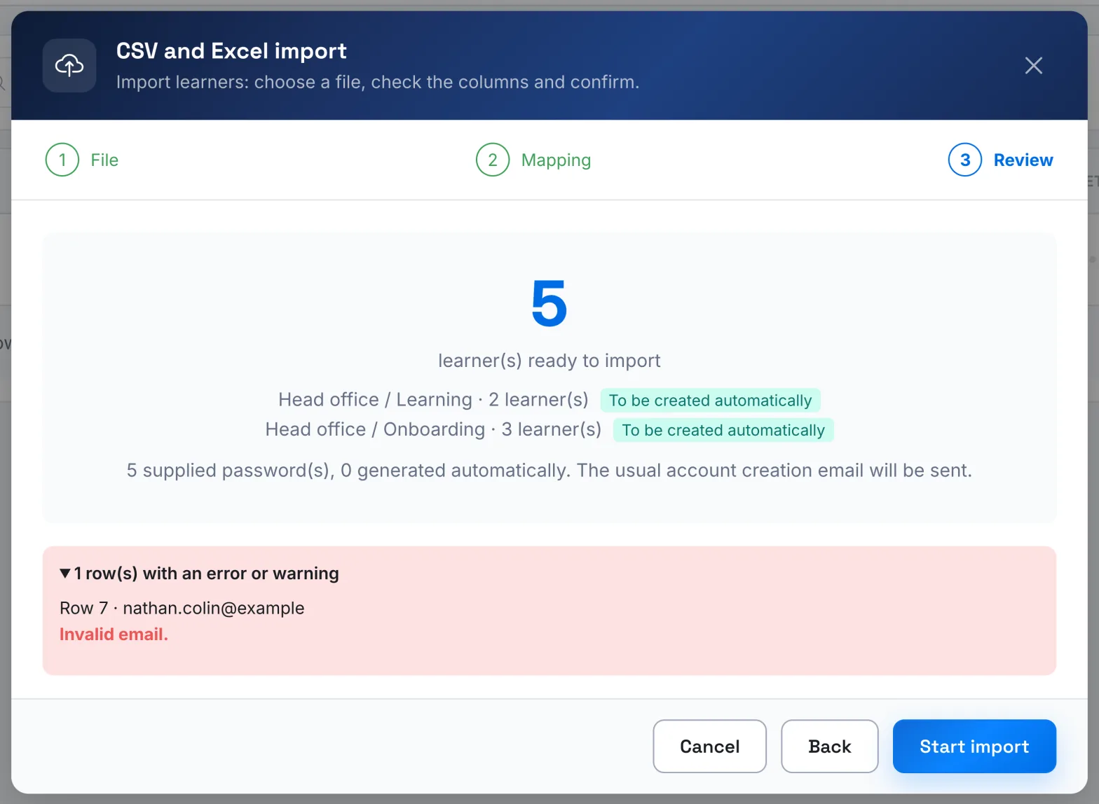Screen dimensions: 1099x804
Task: Select step 3 Review
Action: 1000,160
